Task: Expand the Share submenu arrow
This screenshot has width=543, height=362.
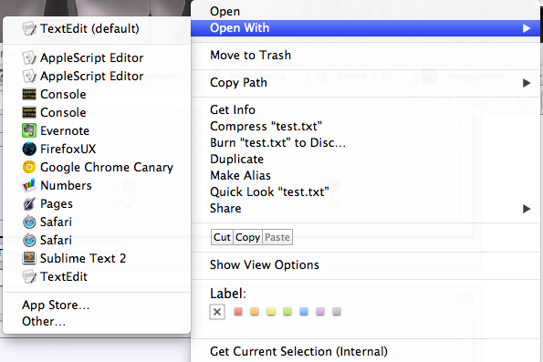Action: (527, 209)
